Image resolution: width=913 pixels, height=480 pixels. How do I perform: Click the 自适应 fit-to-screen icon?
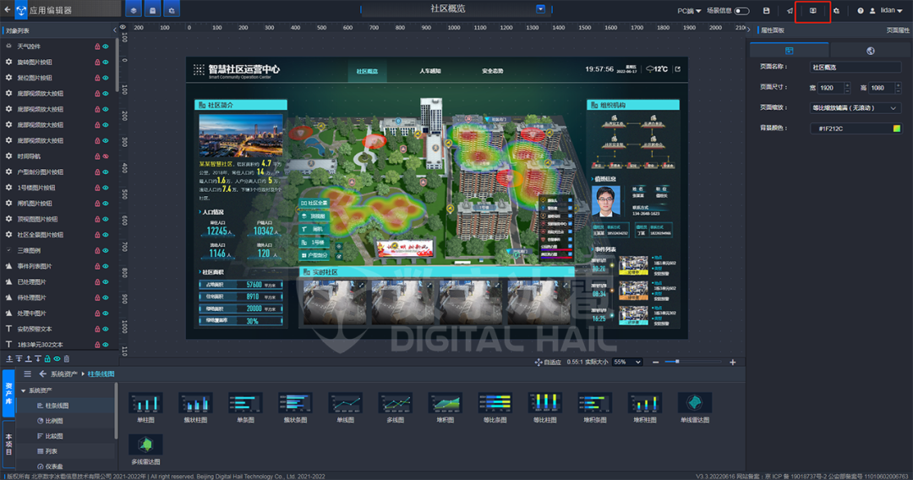[538, 362]
